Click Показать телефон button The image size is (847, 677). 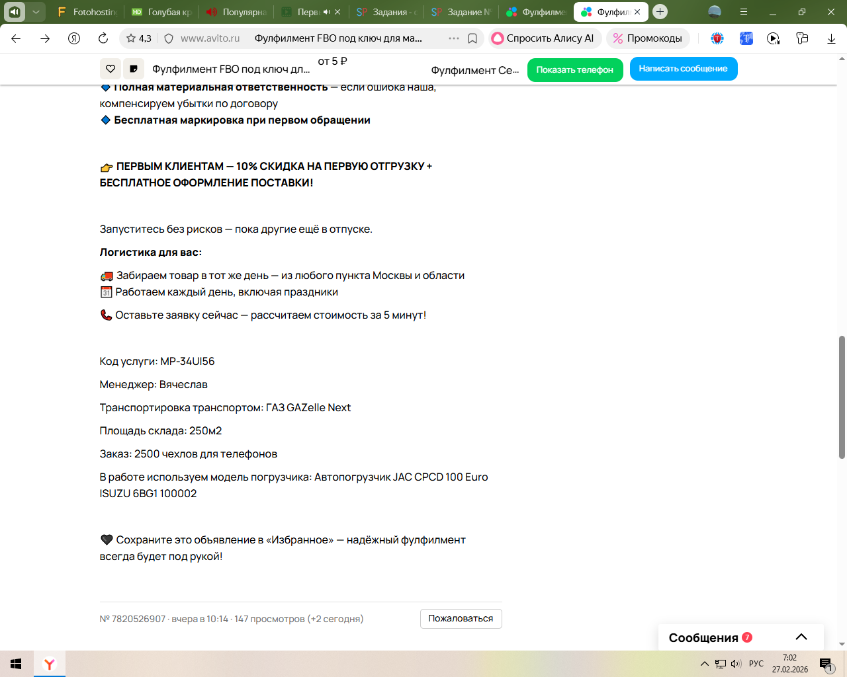[575, 69]
